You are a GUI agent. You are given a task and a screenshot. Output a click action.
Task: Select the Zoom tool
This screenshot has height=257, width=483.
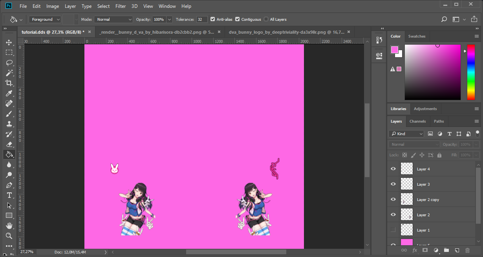(x=9, y=236)
